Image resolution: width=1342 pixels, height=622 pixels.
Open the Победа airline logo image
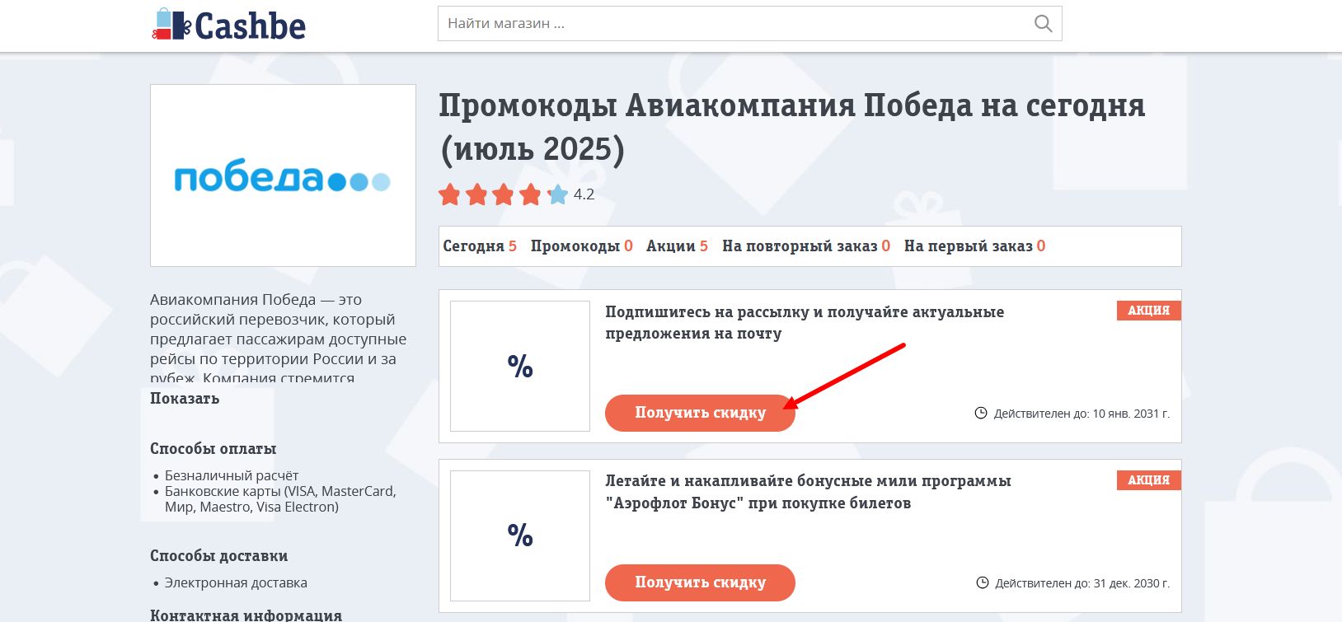pyautogui.click(x=283, y=175)
